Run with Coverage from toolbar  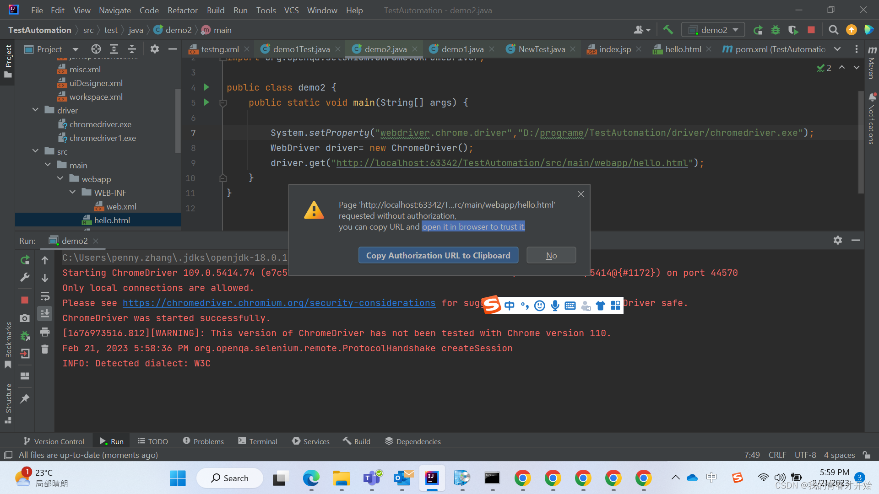coord(793,30)
